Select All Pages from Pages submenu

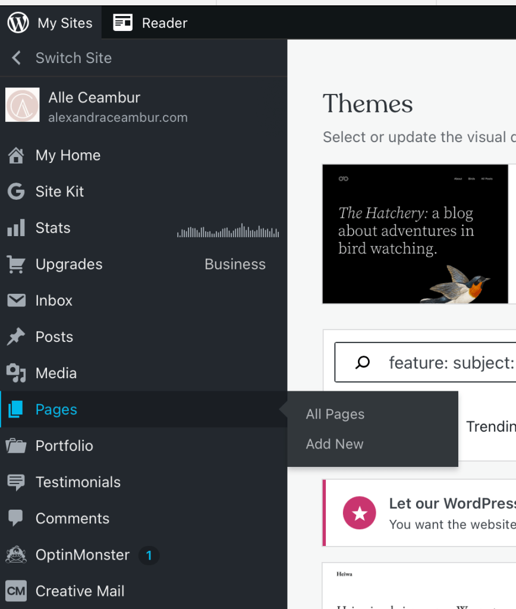335,415
